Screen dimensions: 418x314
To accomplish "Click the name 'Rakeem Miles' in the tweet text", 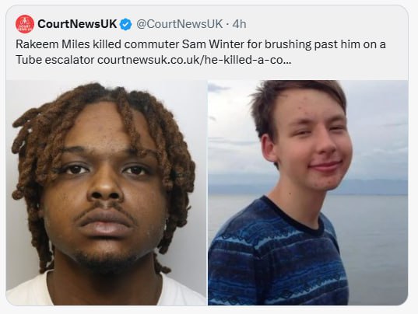I will (53, 44).
